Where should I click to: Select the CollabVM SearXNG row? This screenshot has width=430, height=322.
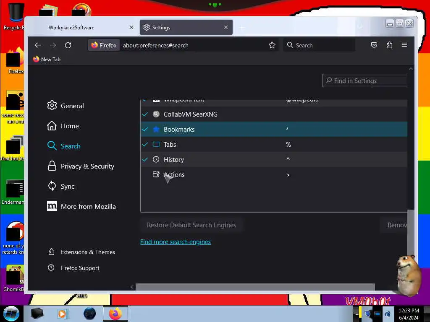click(x=274, y=114)
